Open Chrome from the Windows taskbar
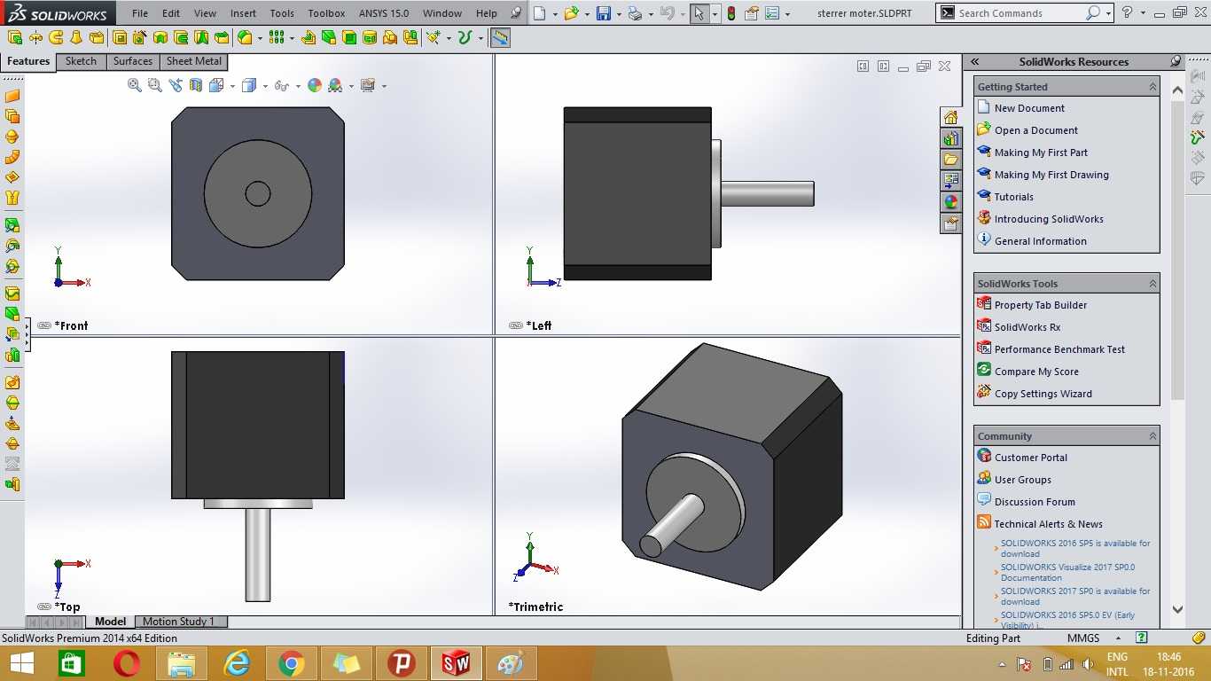The image size is (1211, 681). [292, 663]
